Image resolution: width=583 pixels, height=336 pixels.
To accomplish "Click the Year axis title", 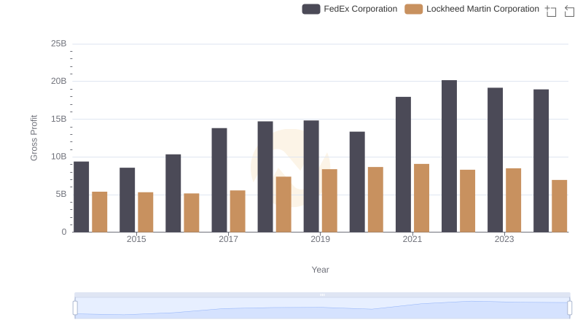I will [320, 270].
